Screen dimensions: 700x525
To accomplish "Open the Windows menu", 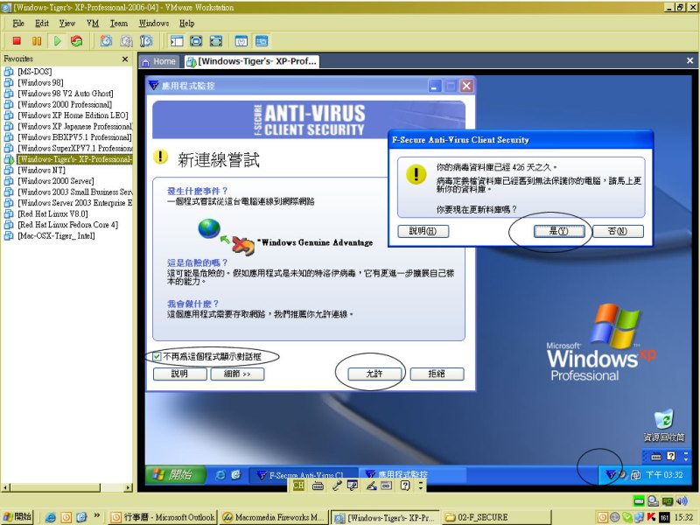I will [154, 24].
